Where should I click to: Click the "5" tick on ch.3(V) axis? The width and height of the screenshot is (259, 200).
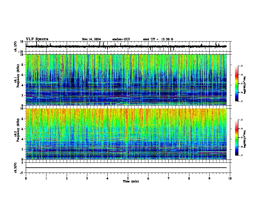[x=23, y=162]
